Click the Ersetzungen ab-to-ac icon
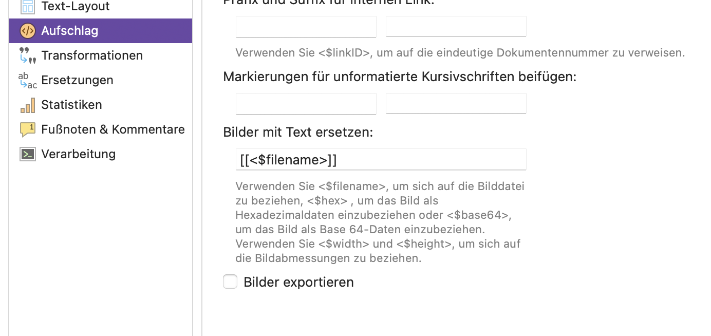The width and height of the screenshot is (711, 336). pos(27,80)
